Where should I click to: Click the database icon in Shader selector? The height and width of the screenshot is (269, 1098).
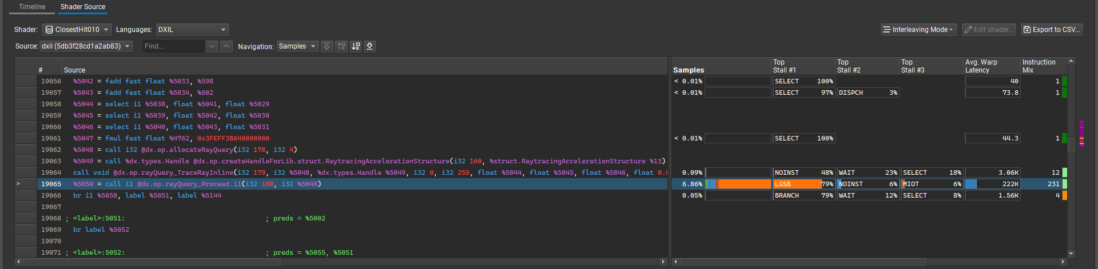49,30
